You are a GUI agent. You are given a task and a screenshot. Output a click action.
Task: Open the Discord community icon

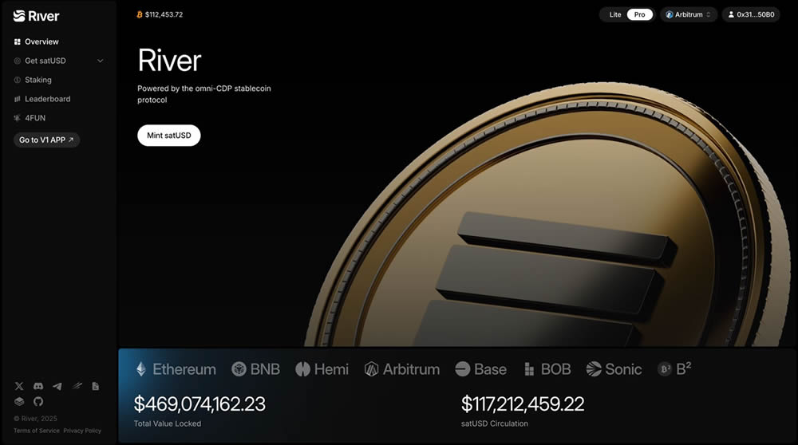click(x=38, y=386)
